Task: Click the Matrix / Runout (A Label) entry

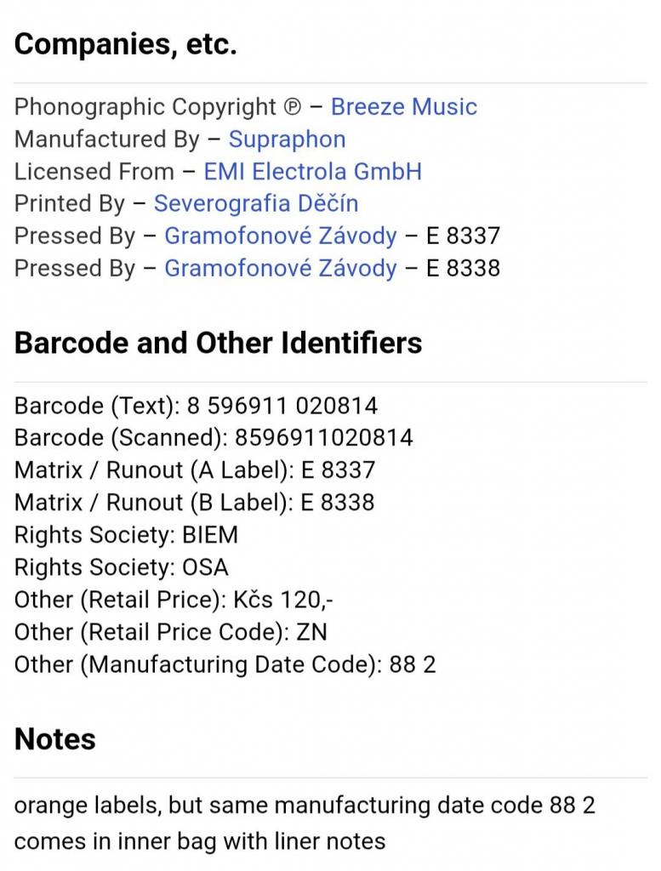Action: tap(194, 470)
